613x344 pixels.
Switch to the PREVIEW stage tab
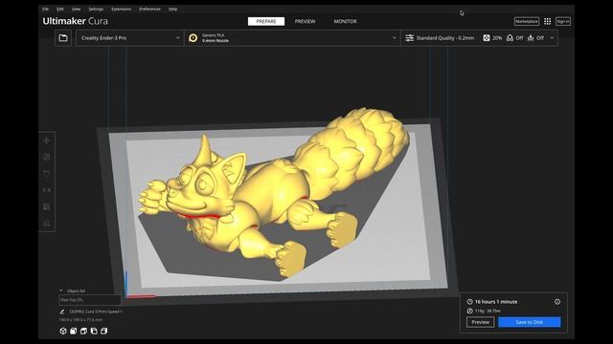[x=305, y=21]
